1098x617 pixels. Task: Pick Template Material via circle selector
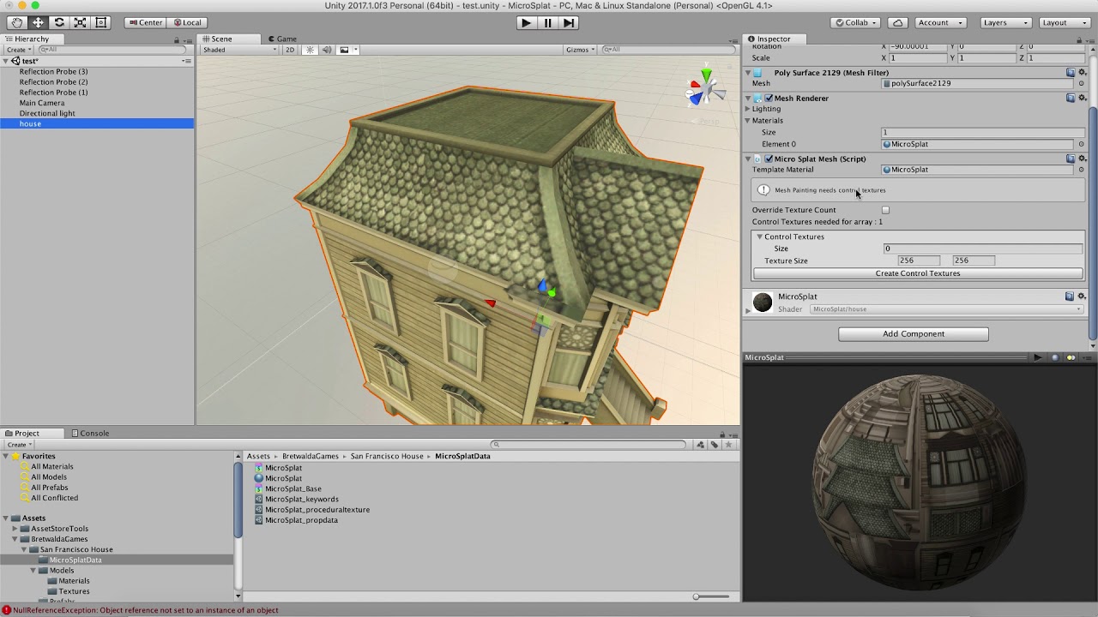point(1081,170)
